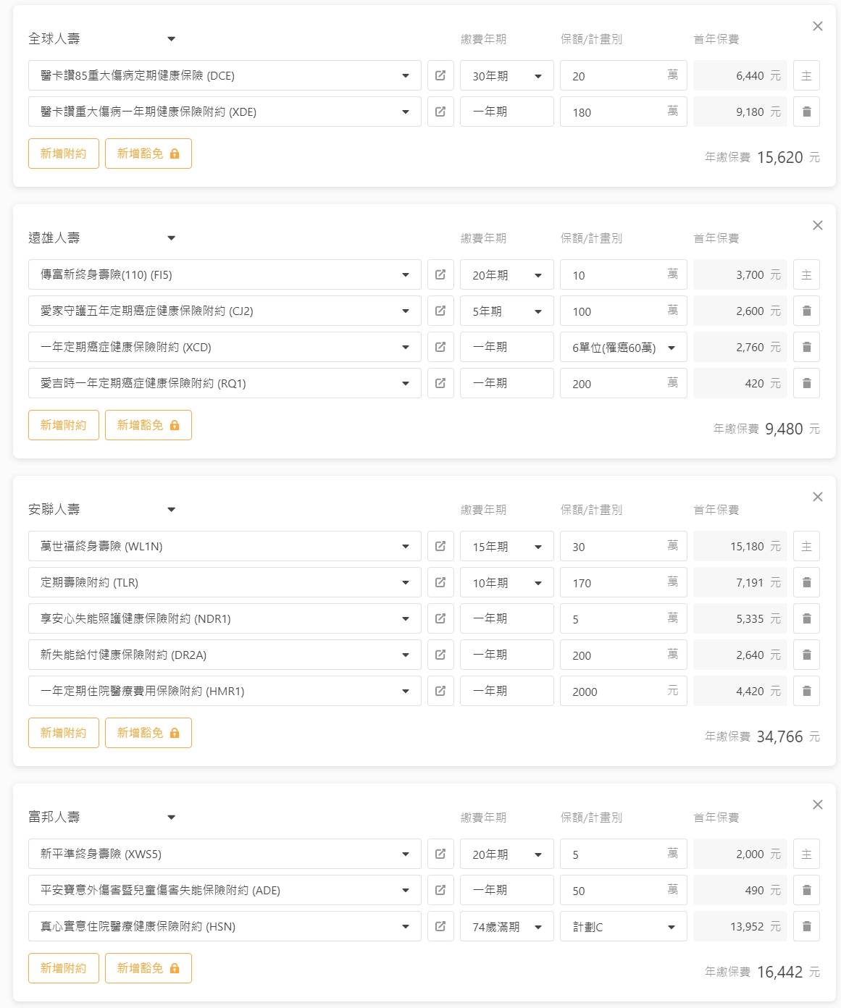
Task: Select the 計劃C plan dropdown
Action: [x=623, y=926]
